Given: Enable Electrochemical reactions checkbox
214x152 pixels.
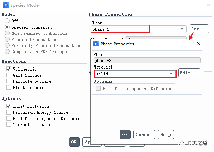Looking at the screenshot, I should 9,88.
